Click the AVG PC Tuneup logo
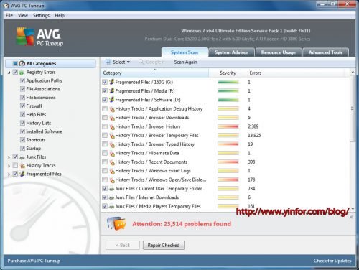 click(39, 37)
